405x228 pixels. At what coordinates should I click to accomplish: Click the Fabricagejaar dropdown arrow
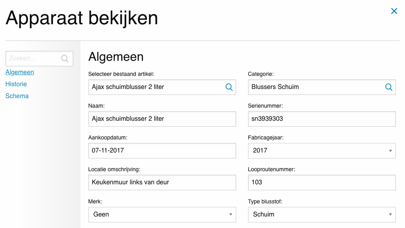[x=390, y=151]
